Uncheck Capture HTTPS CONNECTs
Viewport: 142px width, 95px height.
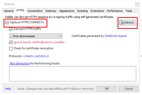pyautogui.click(x=7, y=22)
